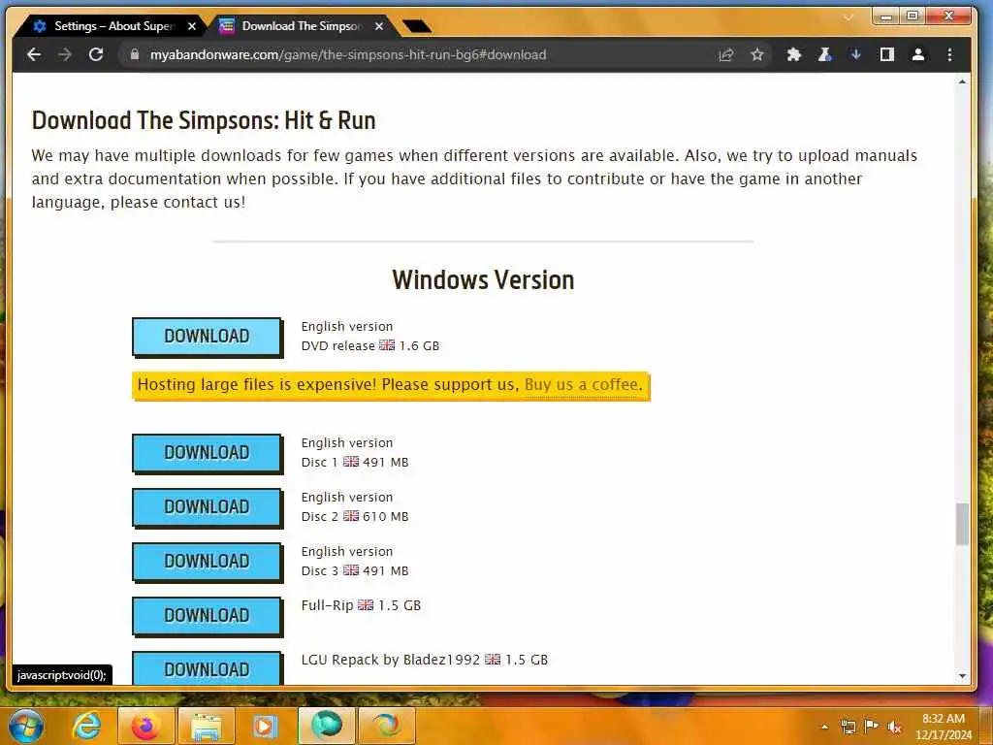Click the 'Download The Simpsons: Hit & Run' heading
Screen dimensions: 993x745
coord(204,120)
